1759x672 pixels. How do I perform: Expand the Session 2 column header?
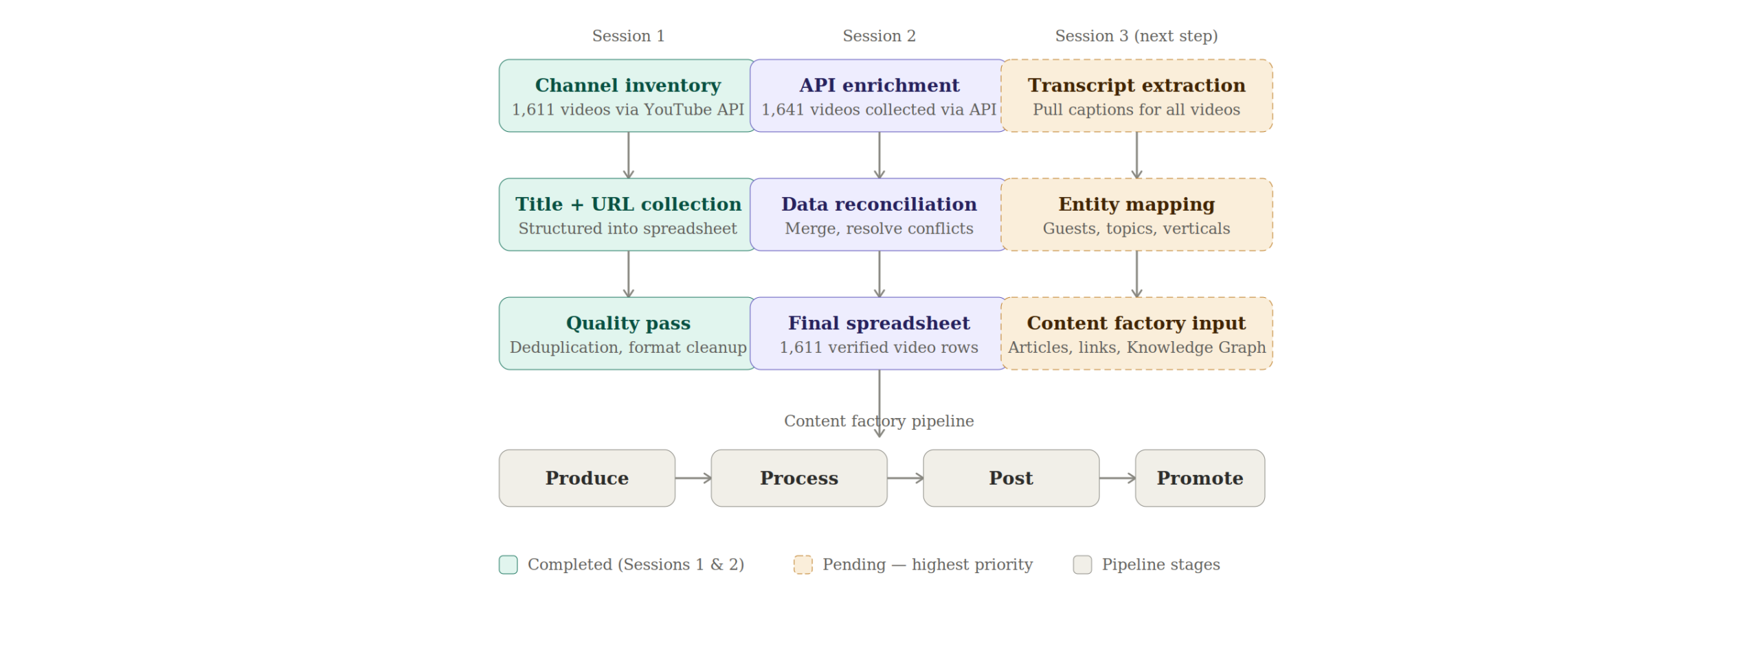click(x=879, y=35)
